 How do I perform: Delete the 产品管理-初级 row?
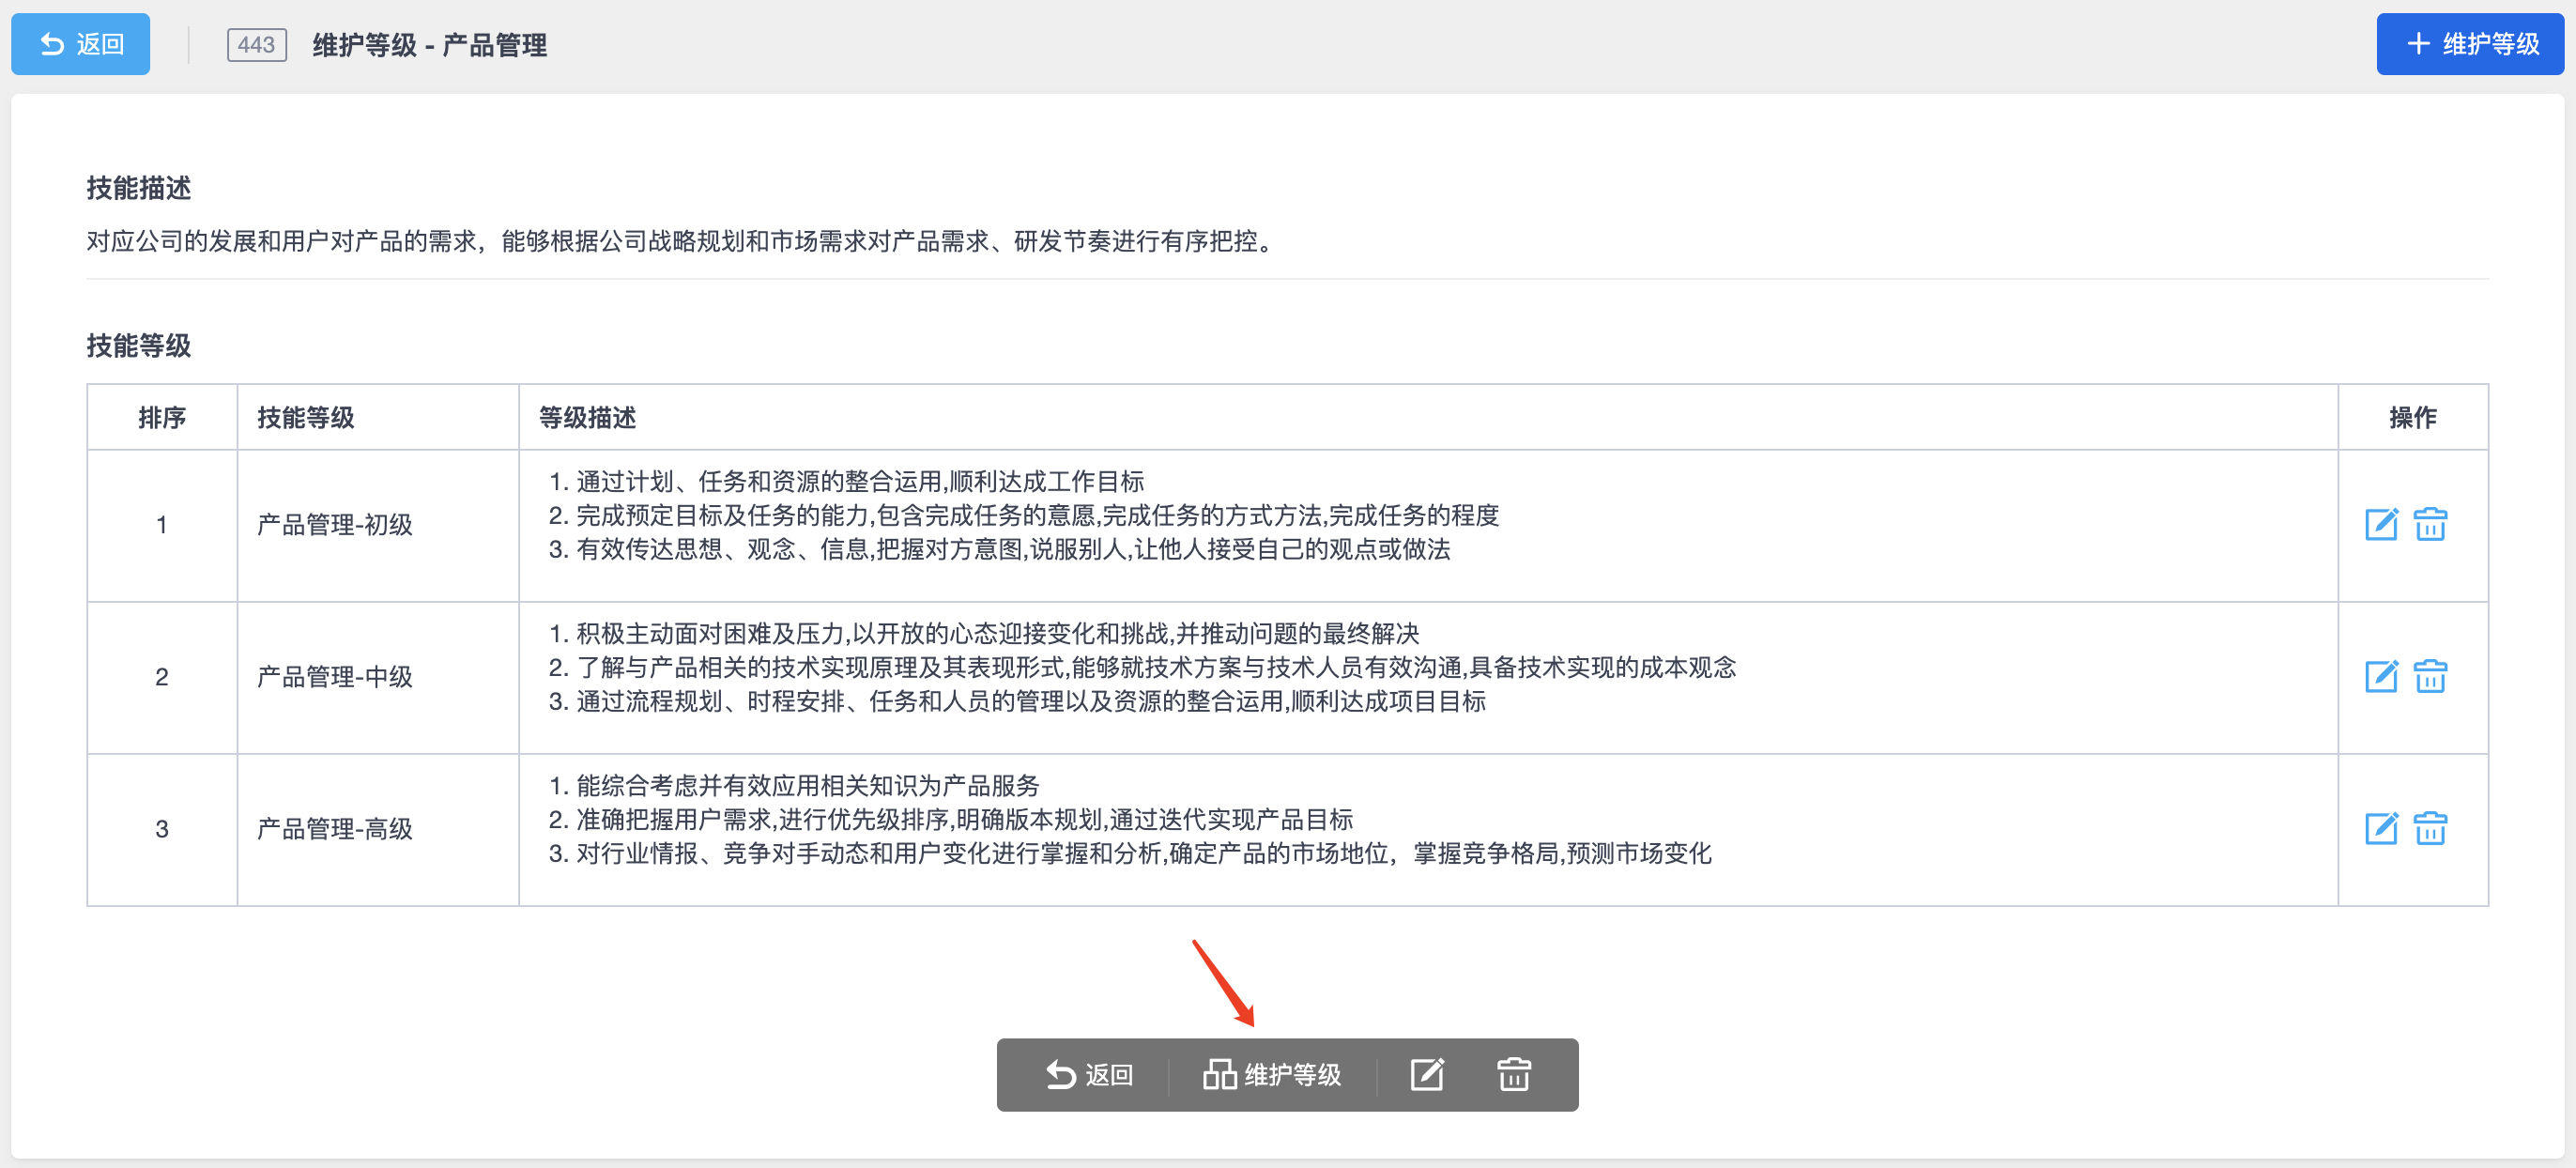pos(2430,524)
